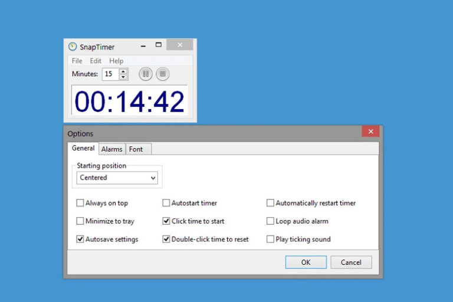The height and width of the screenshot is (302, 453).
Task: Open the File menu
Action: tap(77, 61)
